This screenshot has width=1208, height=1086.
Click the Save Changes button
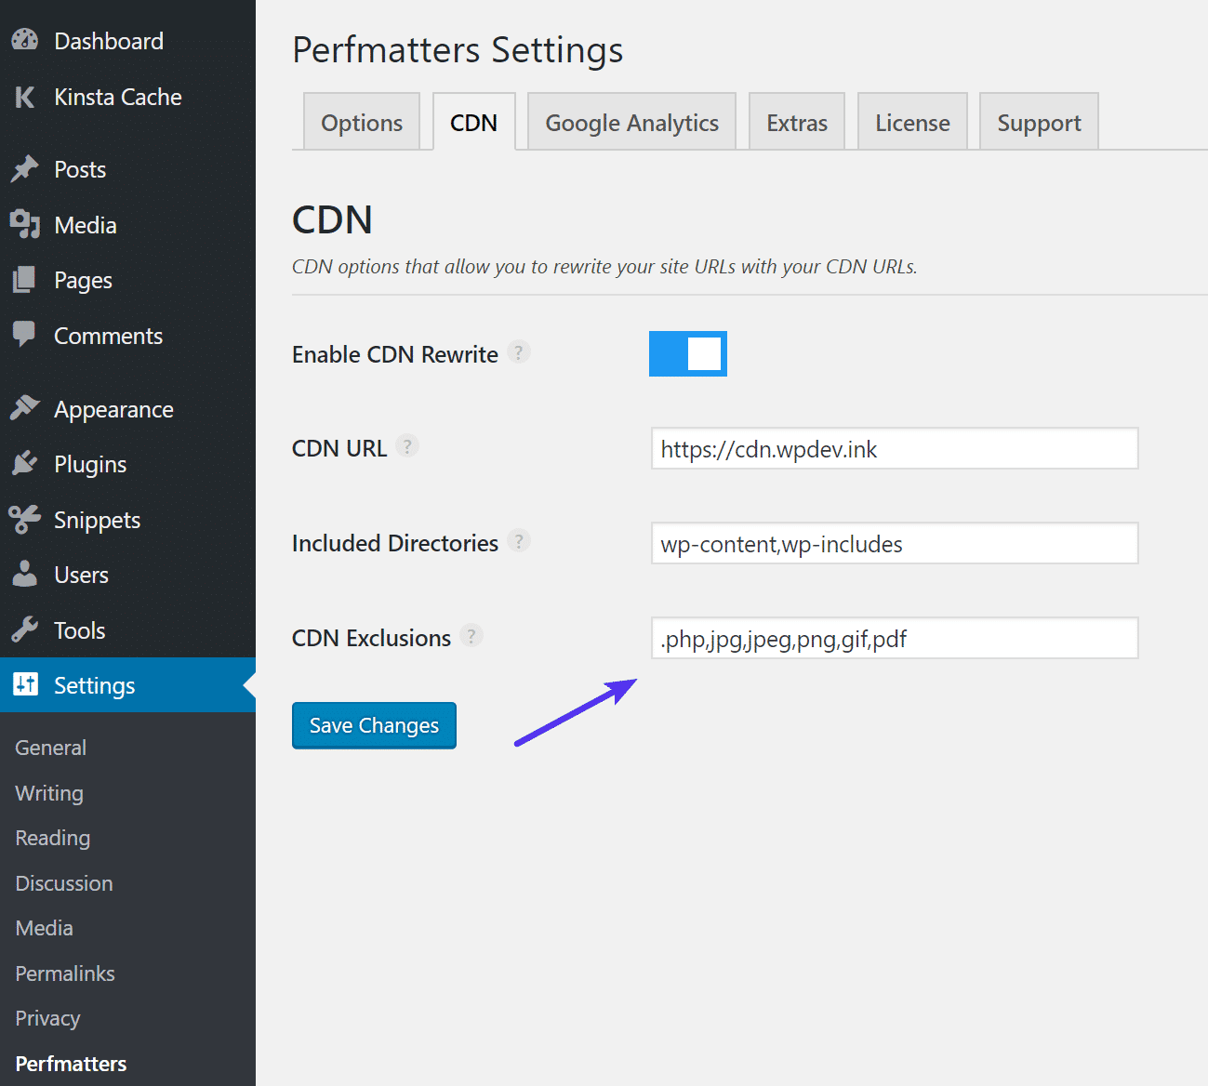tap(374, 725)
